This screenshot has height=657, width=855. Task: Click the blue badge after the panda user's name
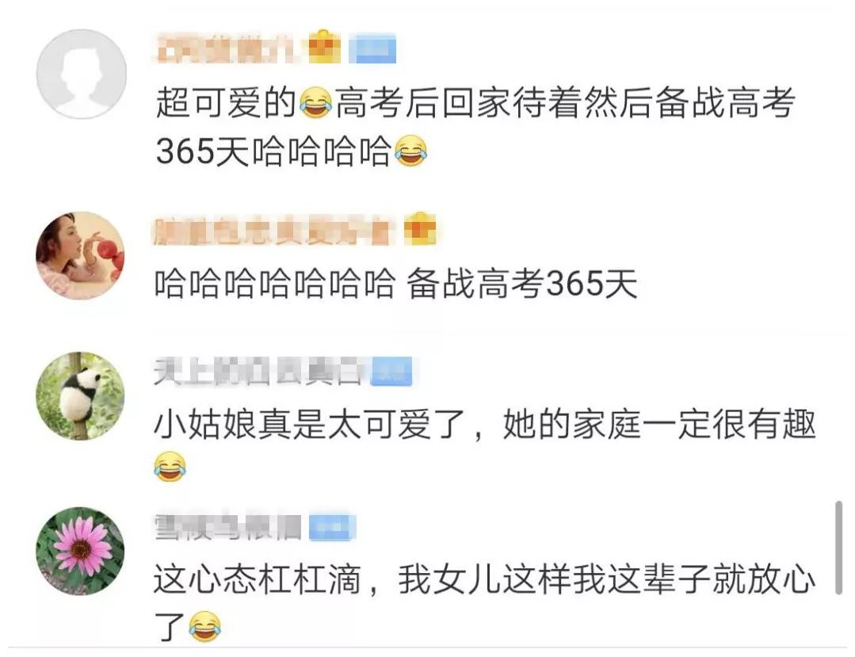(392, 372)
